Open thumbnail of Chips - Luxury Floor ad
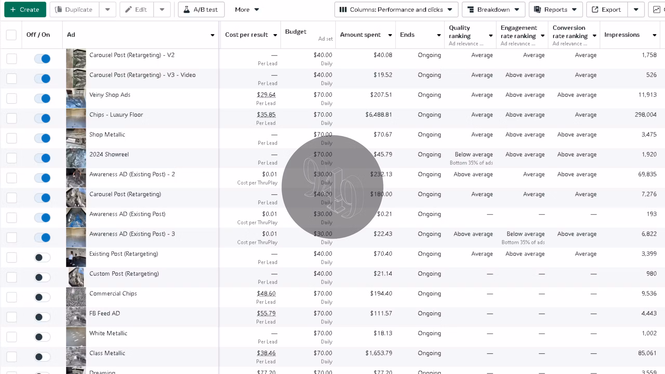This screenshot has height=374, width=665. point(76,118)
